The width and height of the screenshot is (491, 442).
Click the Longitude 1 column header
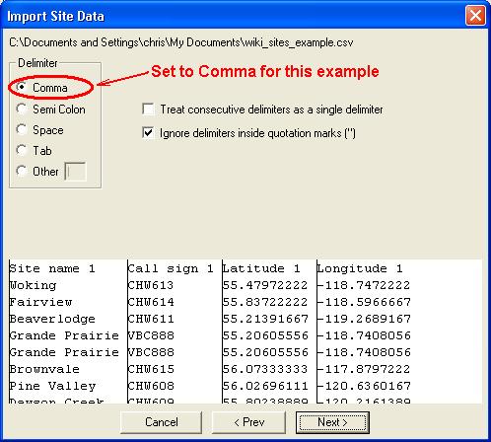[x=360, y=268]
